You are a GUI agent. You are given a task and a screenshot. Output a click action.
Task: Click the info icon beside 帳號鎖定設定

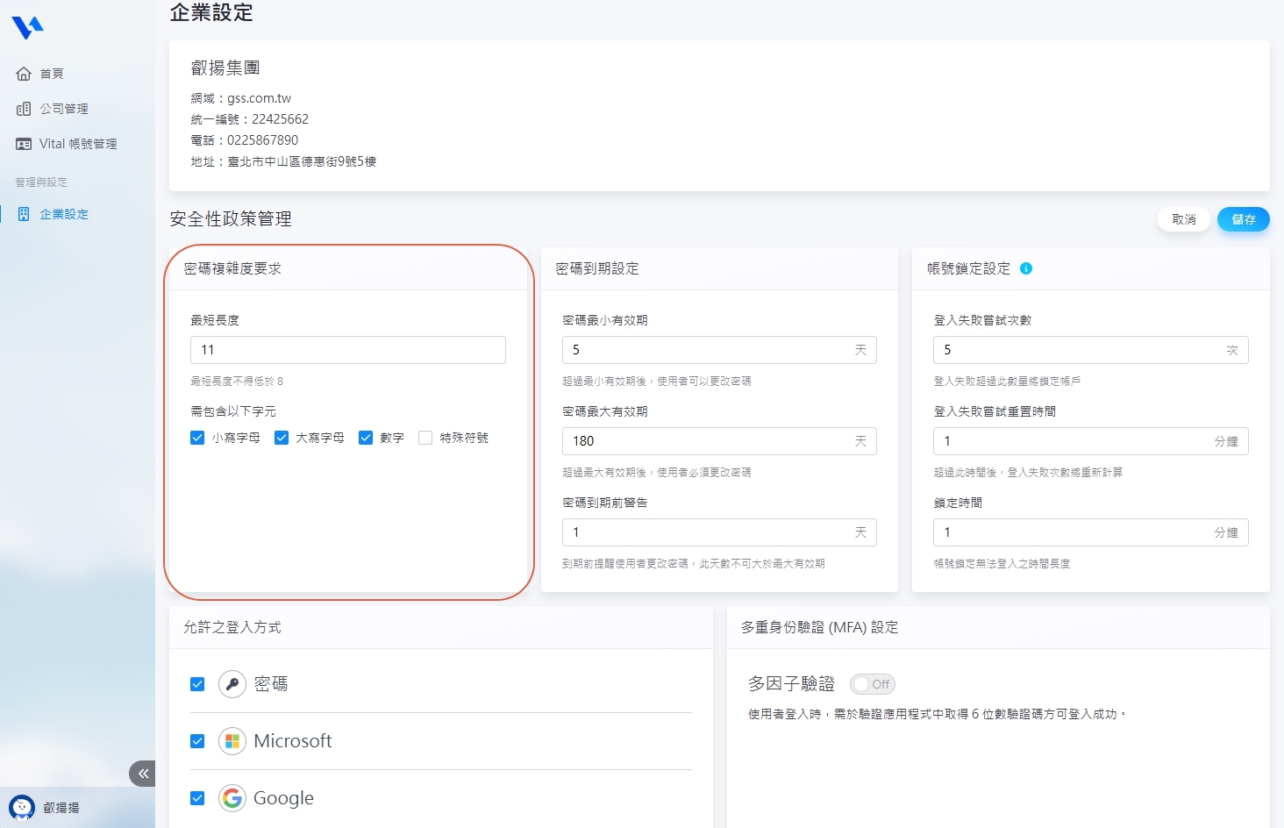(1026, 268)
